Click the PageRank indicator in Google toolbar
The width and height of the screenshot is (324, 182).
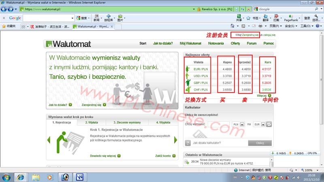pyautogui.click(x=291, y=18)
